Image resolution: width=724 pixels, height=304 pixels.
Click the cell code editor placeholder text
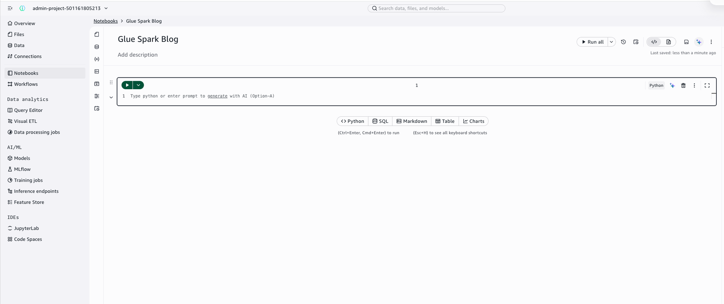pos(202,96)
